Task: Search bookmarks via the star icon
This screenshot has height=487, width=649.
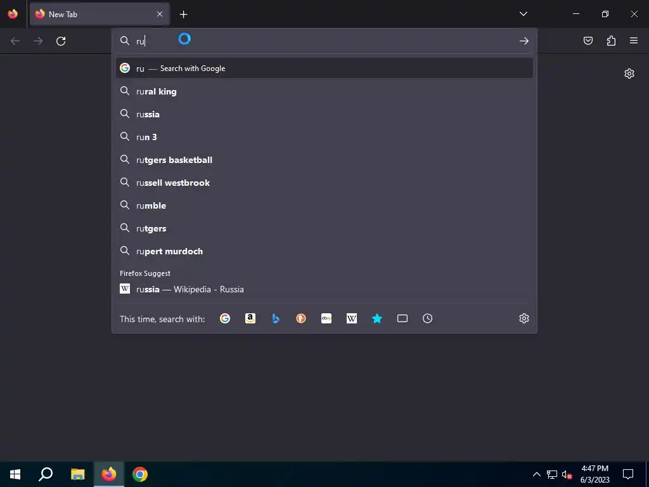Action: pos(376,318)
